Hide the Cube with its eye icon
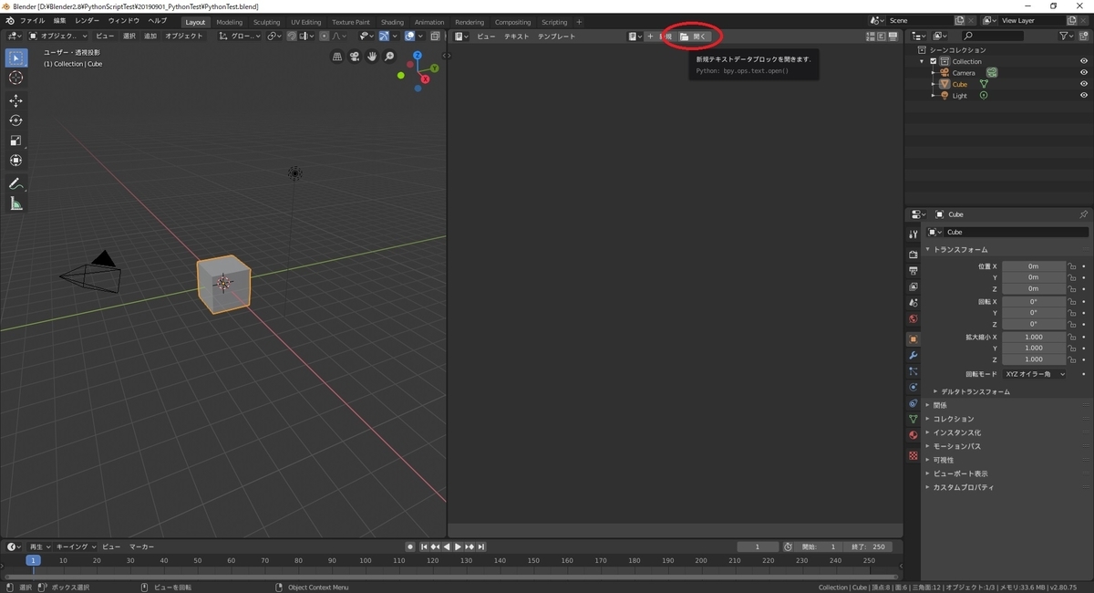 click(x=1084, y=84)
